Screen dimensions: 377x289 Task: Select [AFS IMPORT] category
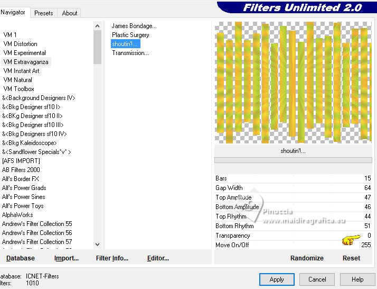[x=21, y=161]
